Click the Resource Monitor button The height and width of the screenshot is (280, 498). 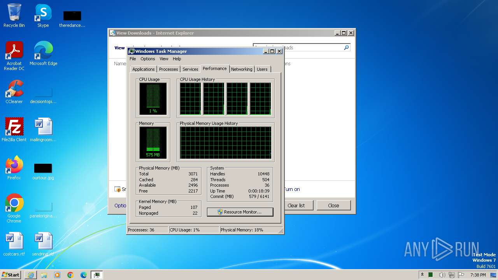click(240, 212)
